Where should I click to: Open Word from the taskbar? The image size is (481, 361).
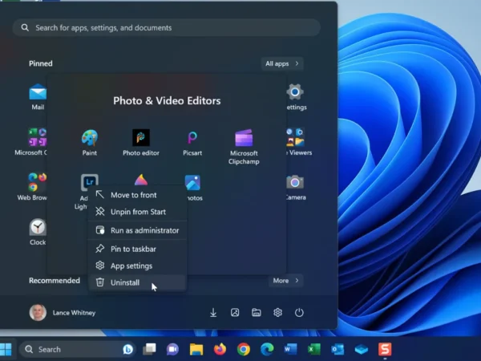[290, 349]
